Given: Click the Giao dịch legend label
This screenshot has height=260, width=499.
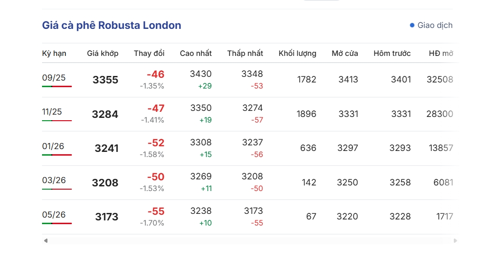Looking at the screenshot, I should tap(435, 26).
